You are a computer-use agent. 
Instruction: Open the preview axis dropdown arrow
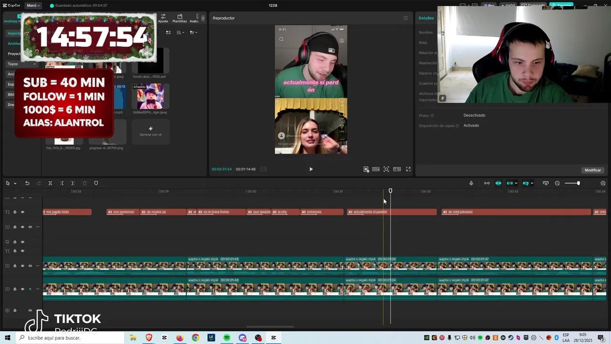tap(532, 183)
